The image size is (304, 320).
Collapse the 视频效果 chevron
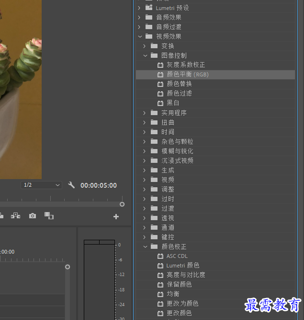pos(140,37)
